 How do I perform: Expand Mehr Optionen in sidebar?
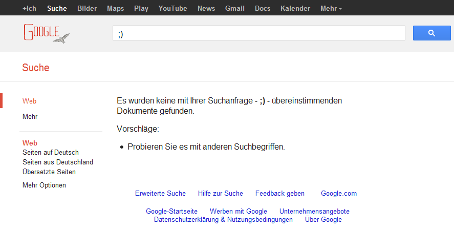pos(44,185)
